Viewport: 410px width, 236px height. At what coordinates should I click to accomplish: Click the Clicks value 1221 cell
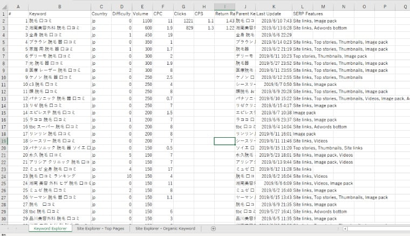coord(183,20)
